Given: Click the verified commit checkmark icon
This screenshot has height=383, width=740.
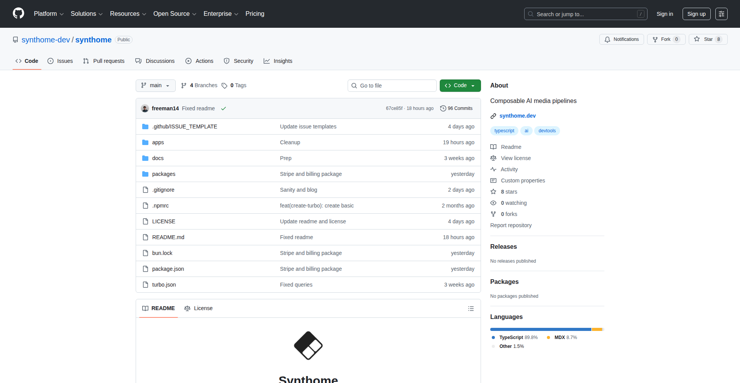Looking at the screenshot, I should [x=224, y=108].
